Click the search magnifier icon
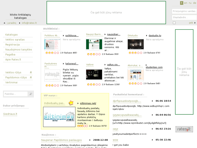The height and width of the screenshot is (148, 197). pyautogui.click(x=31, y=94)
